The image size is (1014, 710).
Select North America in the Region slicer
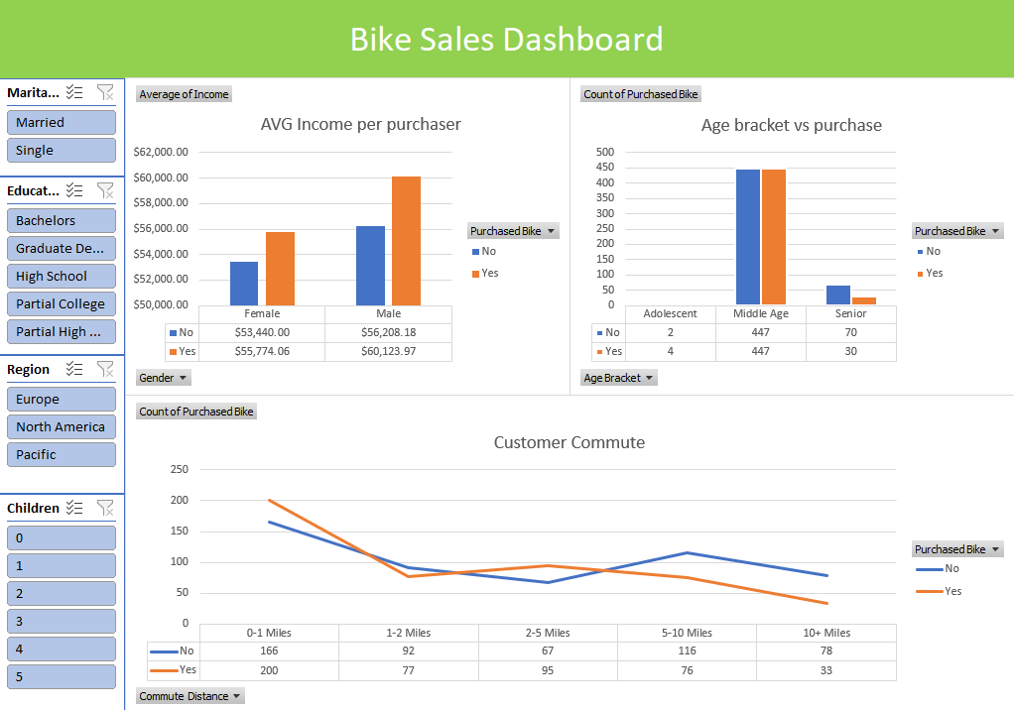click(x=61, y=426)
